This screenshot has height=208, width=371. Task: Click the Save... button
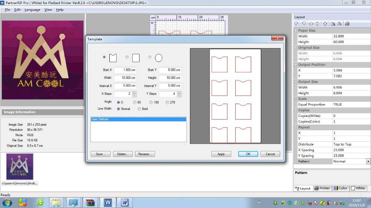101,154
